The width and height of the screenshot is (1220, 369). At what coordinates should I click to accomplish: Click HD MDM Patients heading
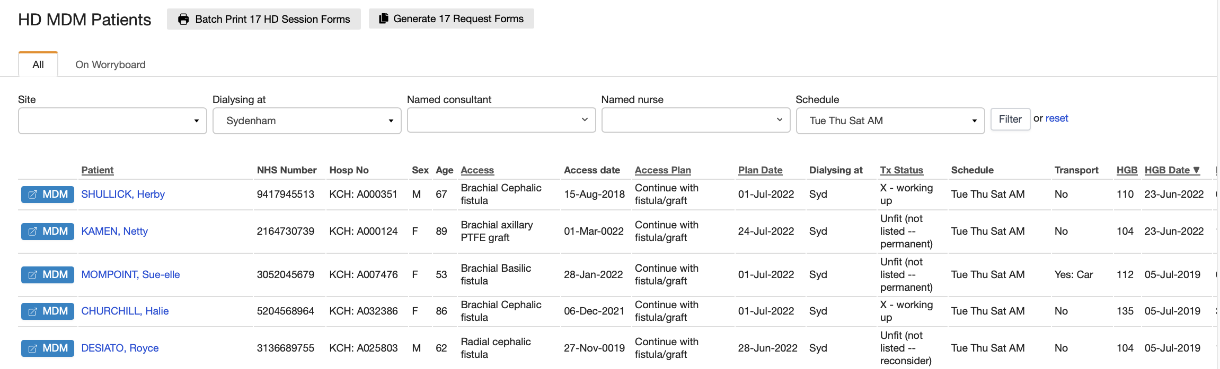coord(85,20)
